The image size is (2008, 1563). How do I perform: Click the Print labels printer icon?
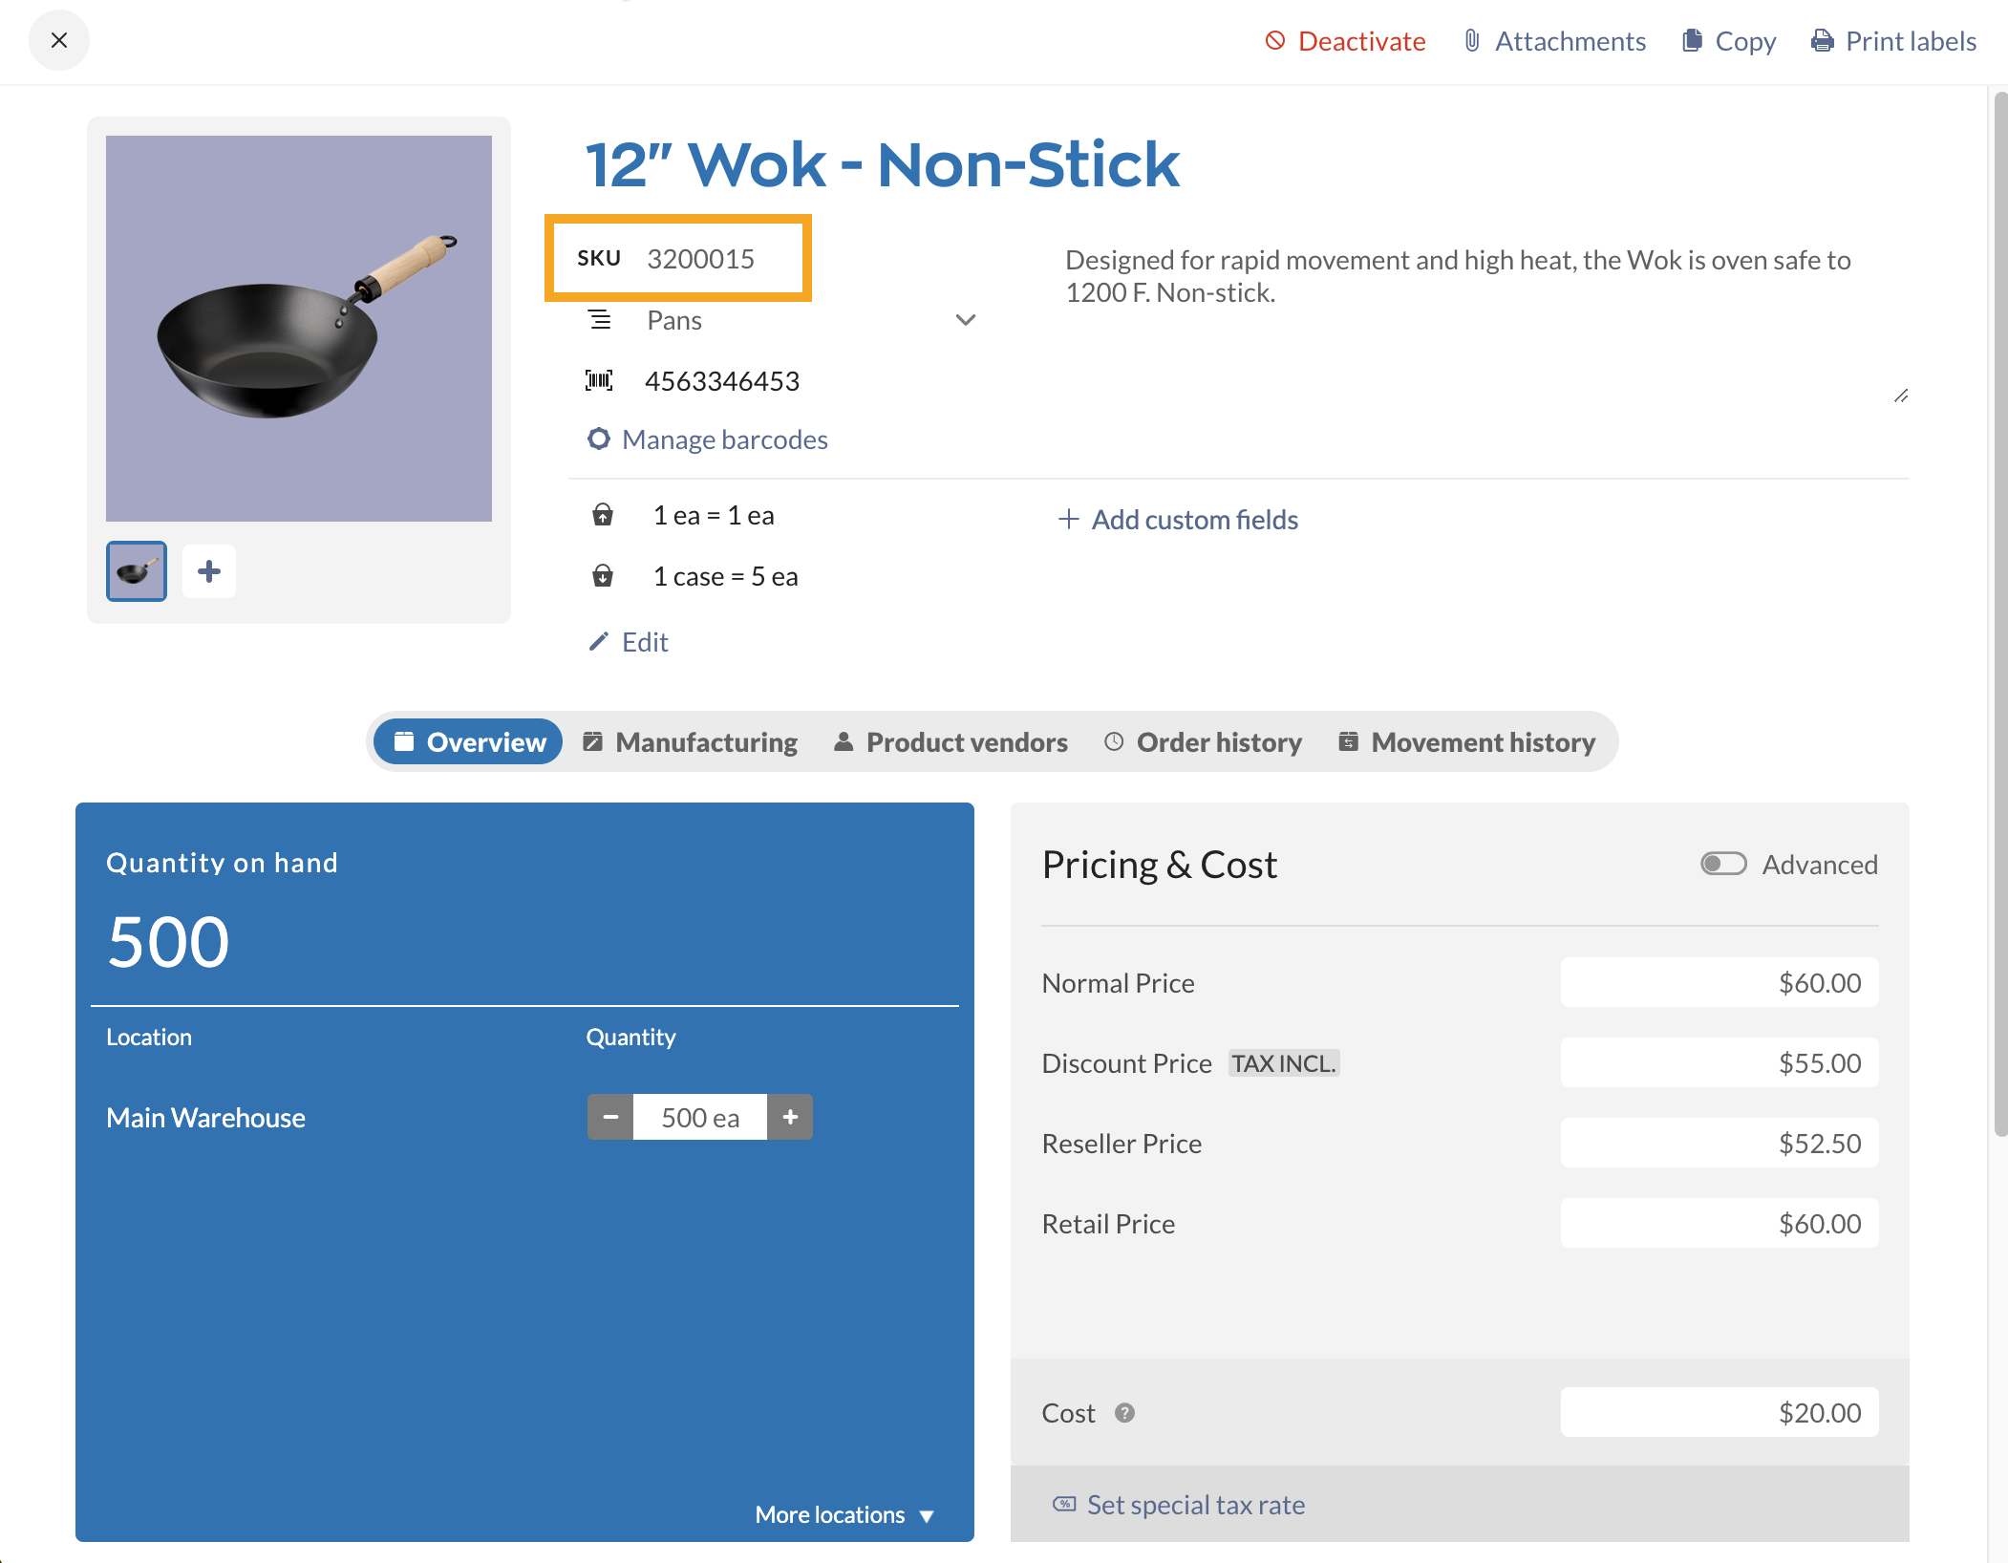coord(1822,41)
